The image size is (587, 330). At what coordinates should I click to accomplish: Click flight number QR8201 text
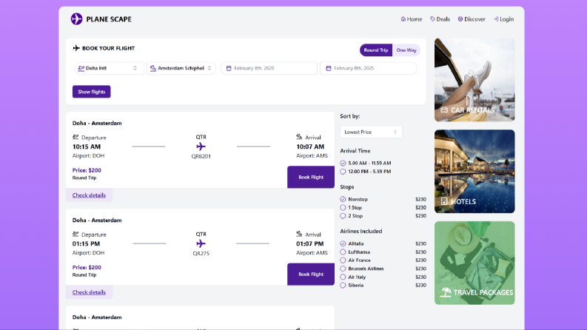(201, 156)
